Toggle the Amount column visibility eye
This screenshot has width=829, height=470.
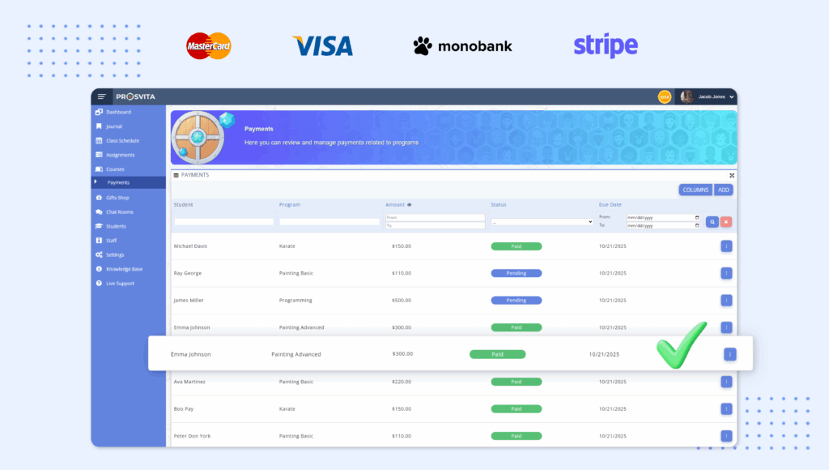pyautogui.click(x=410, y=205)
